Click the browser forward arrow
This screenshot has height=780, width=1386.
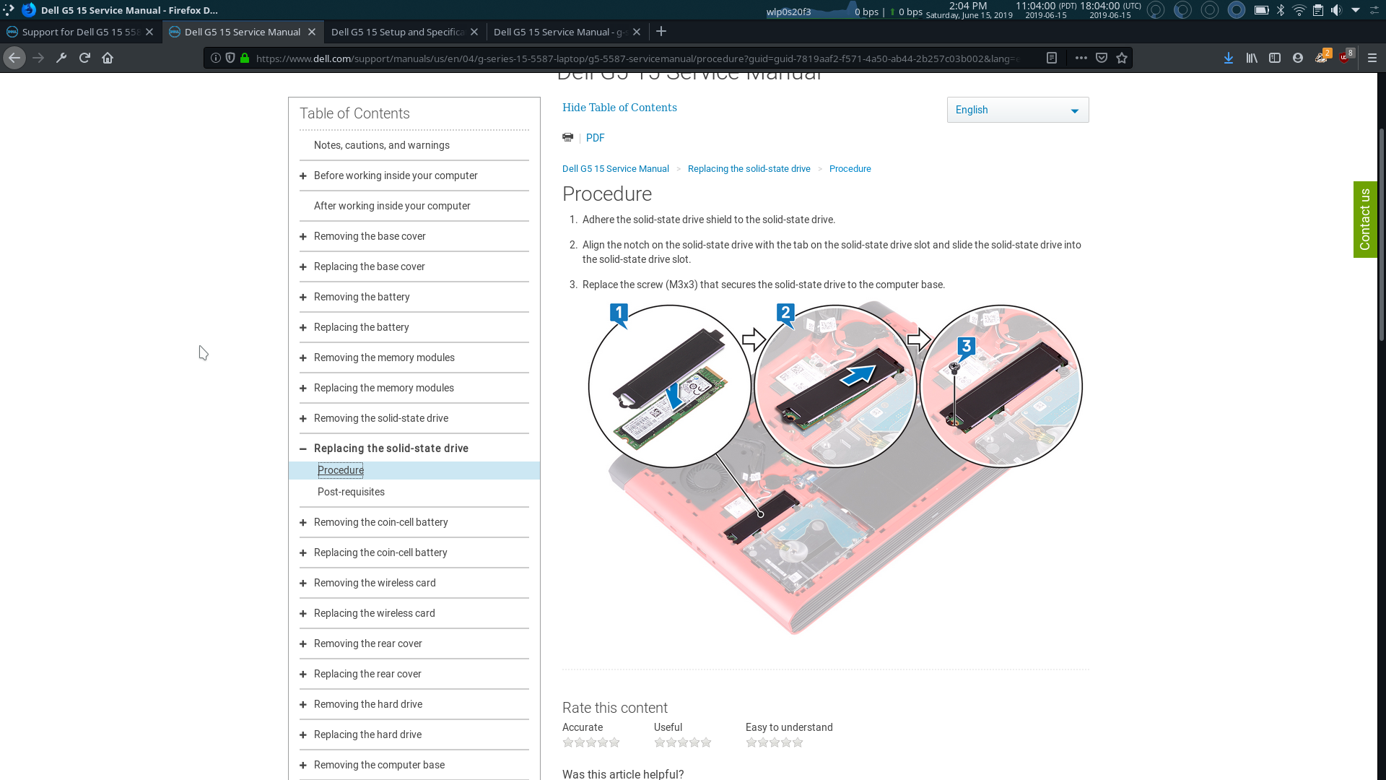point(38,58)
